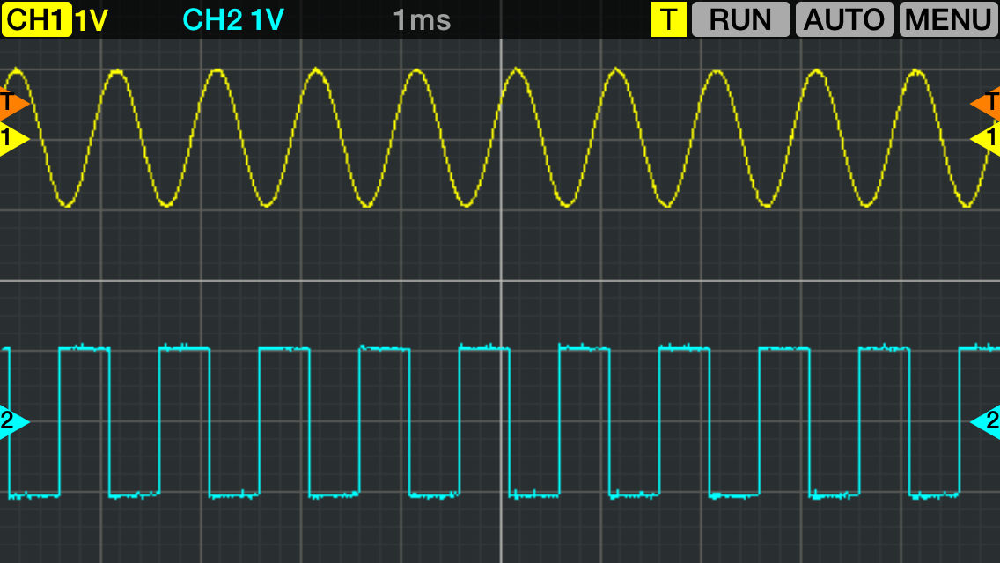Select the CH1 channel label
The image size is (1000, 563).
[36, 19]
